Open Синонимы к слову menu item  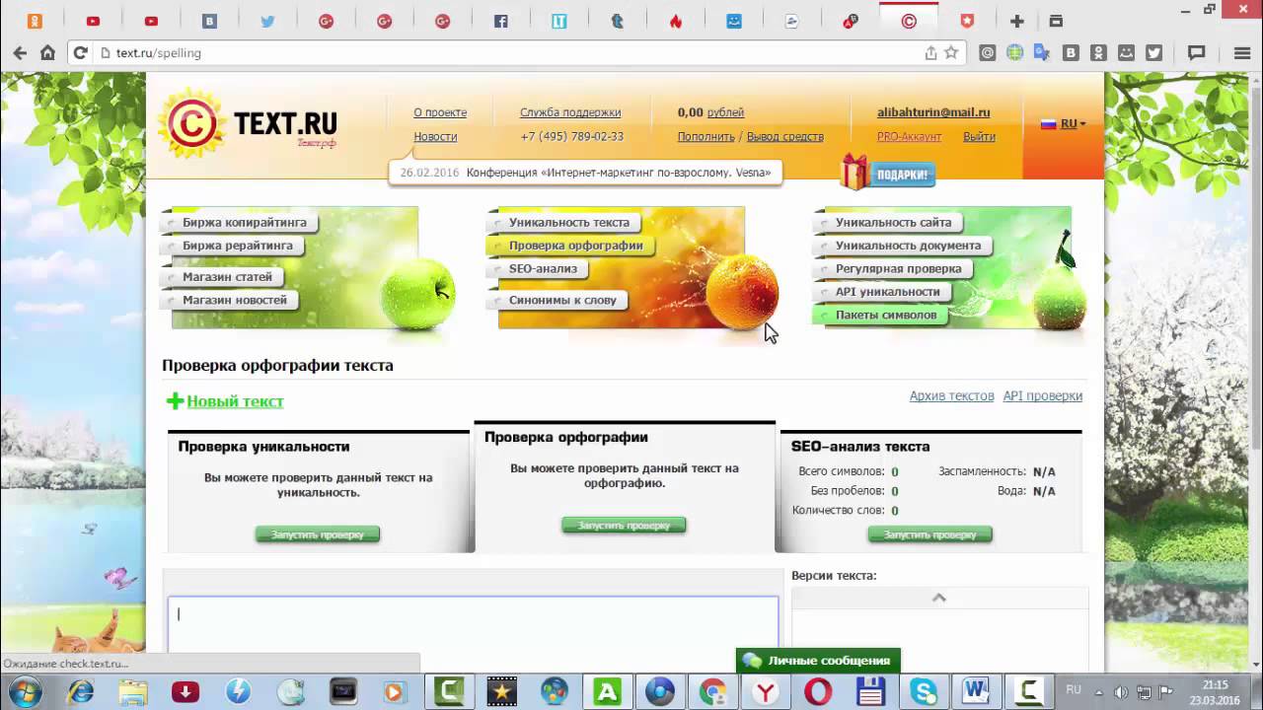pyautogui.click(x=562, y=300)
